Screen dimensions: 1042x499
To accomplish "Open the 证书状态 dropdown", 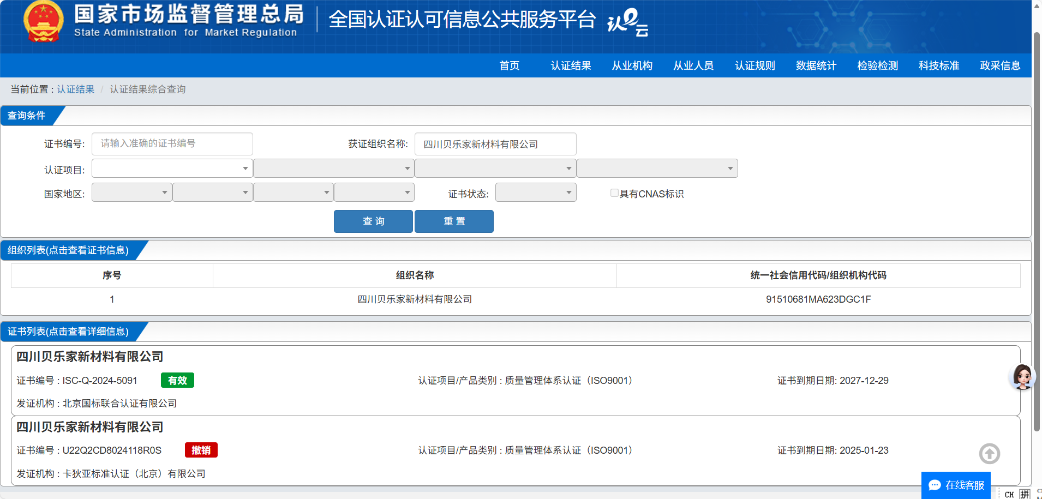I will pos(535,193).
